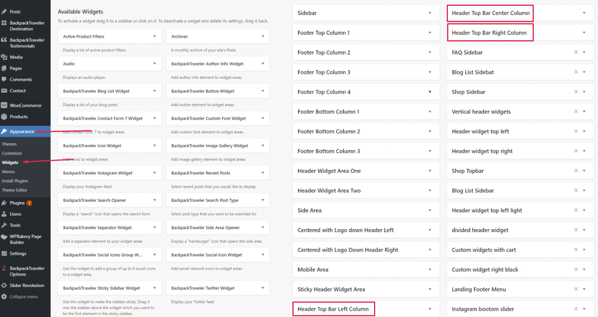The width and height of the screenshot is (598, 317).
Task: Click the WooCommerce icon
Action: (x=4, y=105)
